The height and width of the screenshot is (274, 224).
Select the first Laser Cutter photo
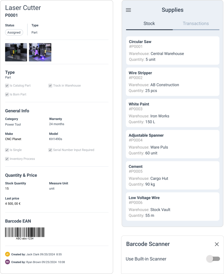(16, 52)
